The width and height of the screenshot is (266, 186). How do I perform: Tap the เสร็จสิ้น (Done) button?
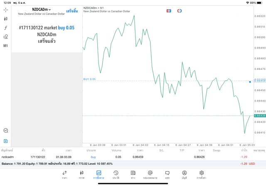coord(72,11)
